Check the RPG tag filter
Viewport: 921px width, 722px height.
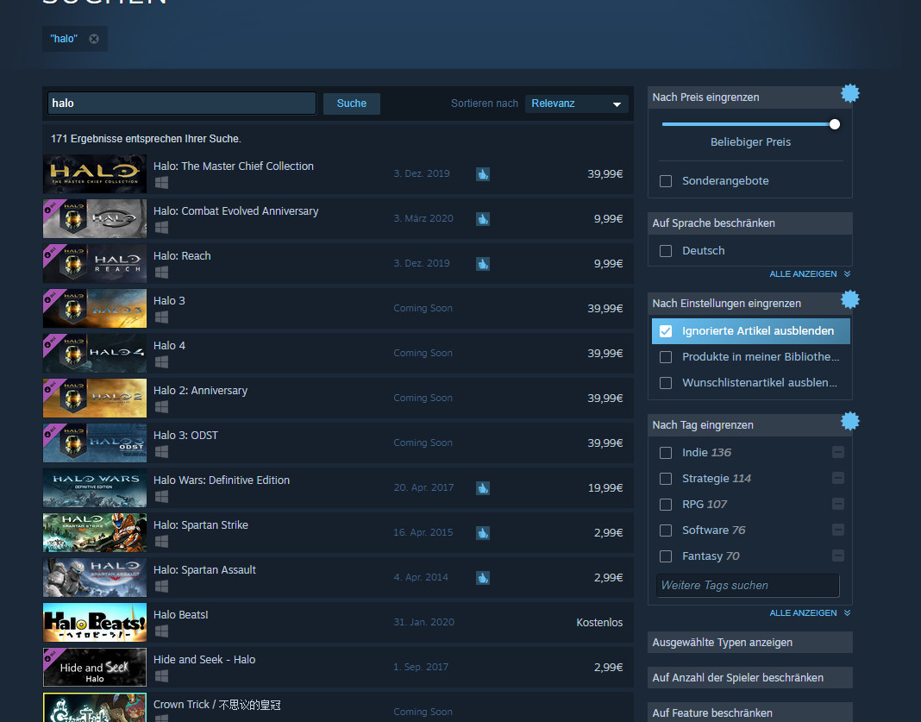click(x=666, y=505)
